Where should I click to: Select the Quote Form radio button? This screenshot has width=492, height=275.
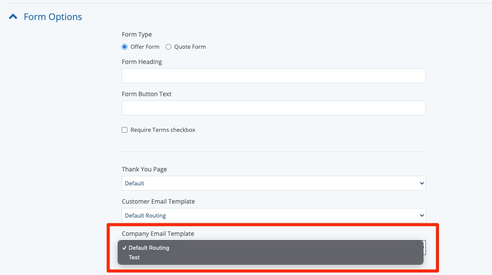(x=169, y=47)
